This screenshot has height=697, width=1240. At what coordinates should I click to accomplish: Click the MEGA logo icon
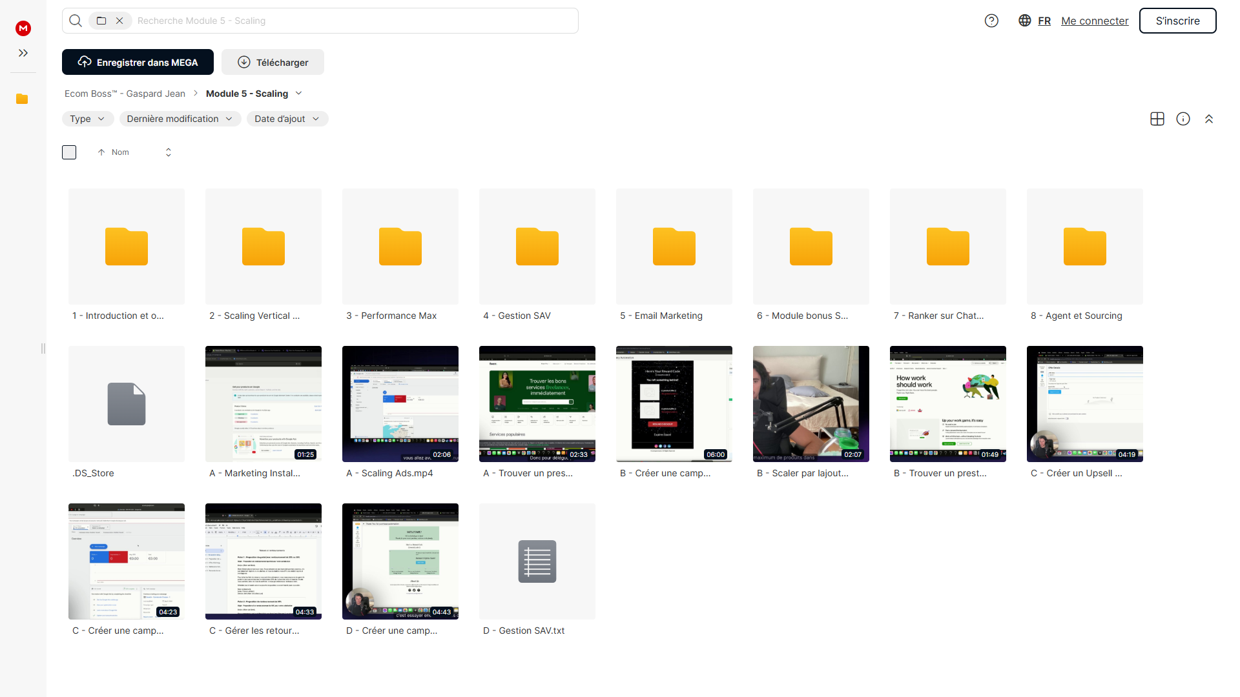[23, 28]
